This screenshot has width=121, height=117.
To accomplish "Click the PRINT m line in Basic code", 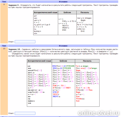I will pos(56,97).
